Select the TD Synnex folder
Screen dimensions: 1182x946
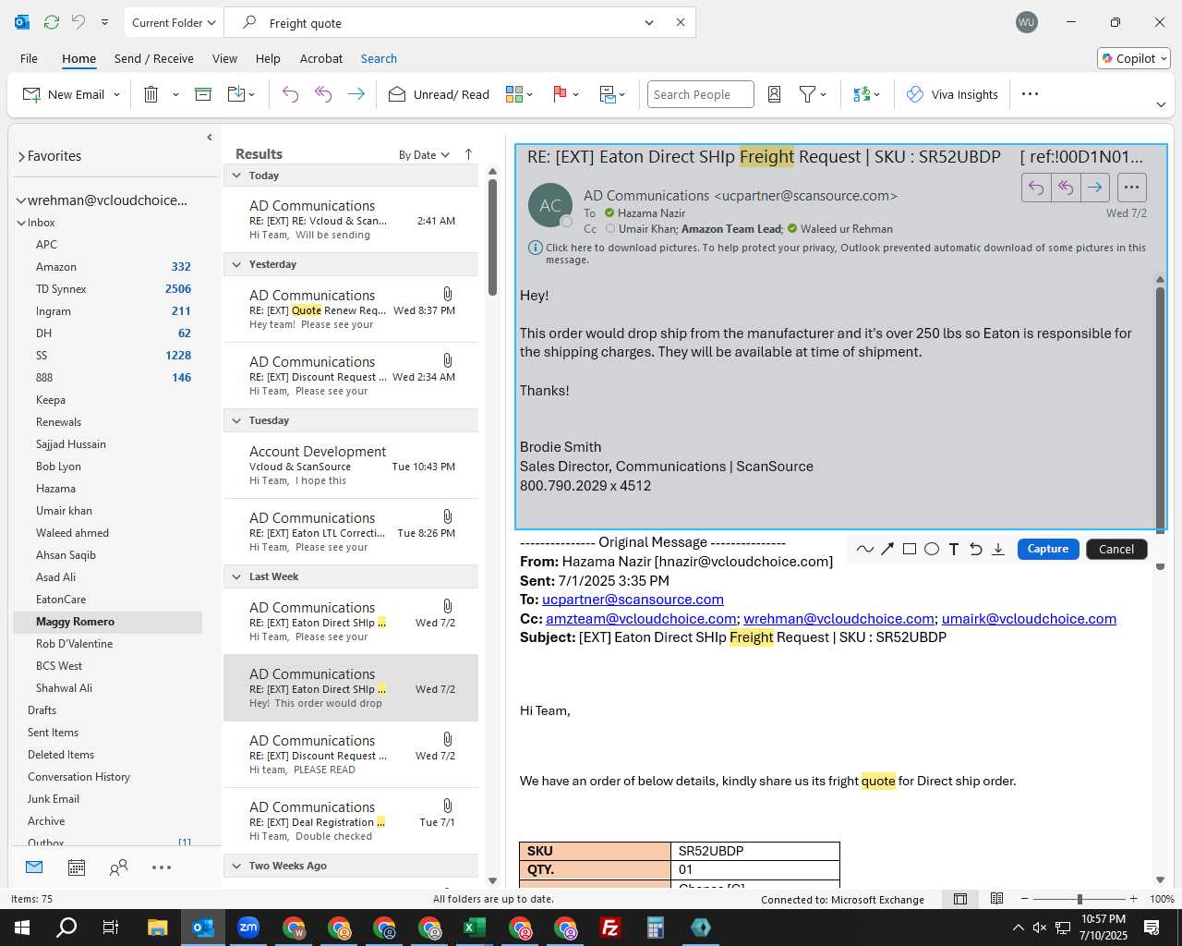pyautogui.click(x=61, y=289)
